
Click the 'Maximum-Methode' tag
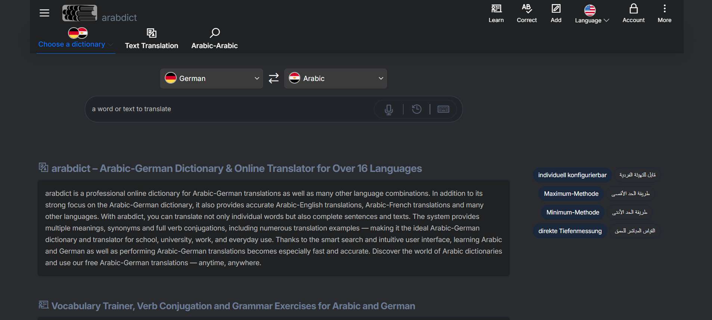click(571, 194)
